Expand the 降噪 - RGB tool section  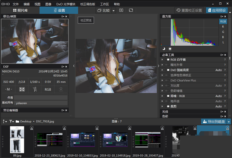pos(163,96)
